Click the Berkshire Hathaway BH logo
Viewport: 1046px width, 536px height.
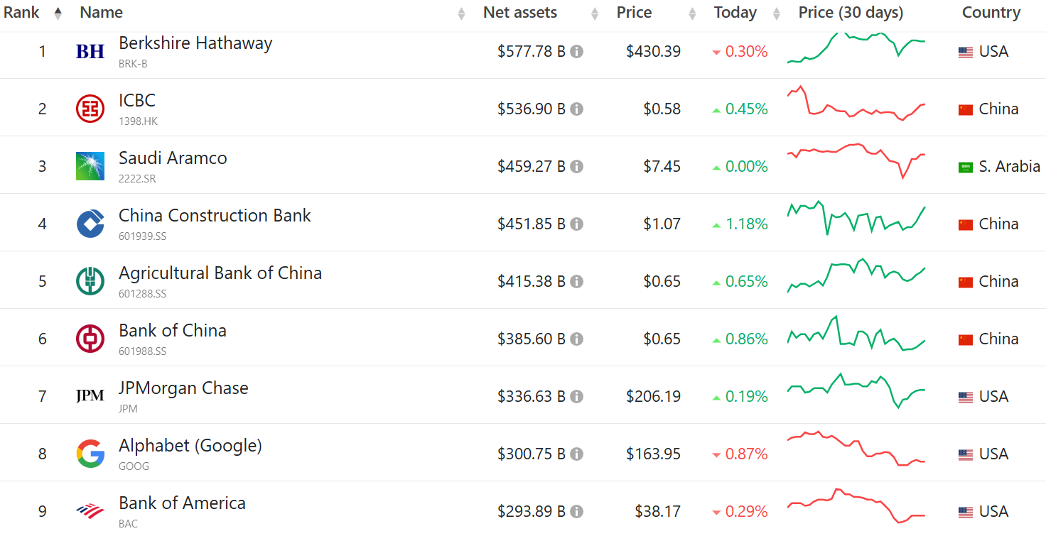[x=90, y=51]
